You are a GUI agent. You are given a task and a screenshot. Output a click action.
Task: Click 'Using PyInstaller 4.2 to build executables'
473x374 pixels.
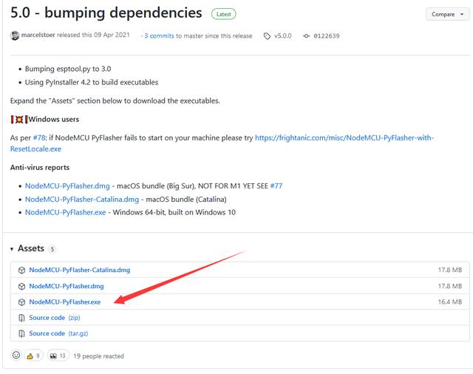click(x=92, y=82)
